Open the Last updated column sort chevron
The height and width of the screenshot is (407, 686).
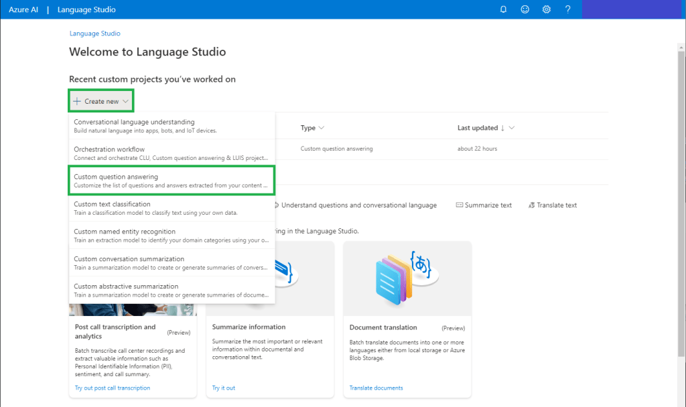pyautogui.click(x=512, y=128)
